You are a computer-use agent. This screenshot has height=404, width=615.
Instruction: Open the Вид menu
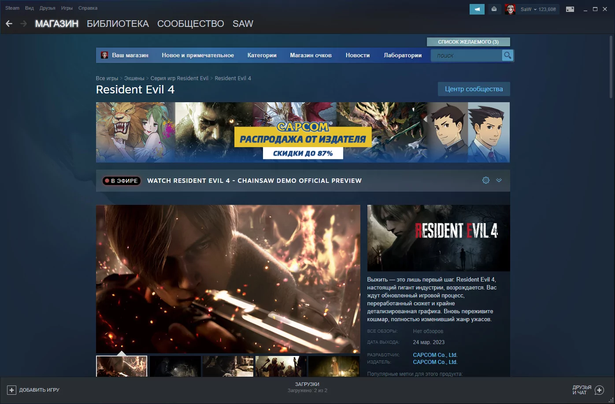pyautogui.click(x=30, y=8)
